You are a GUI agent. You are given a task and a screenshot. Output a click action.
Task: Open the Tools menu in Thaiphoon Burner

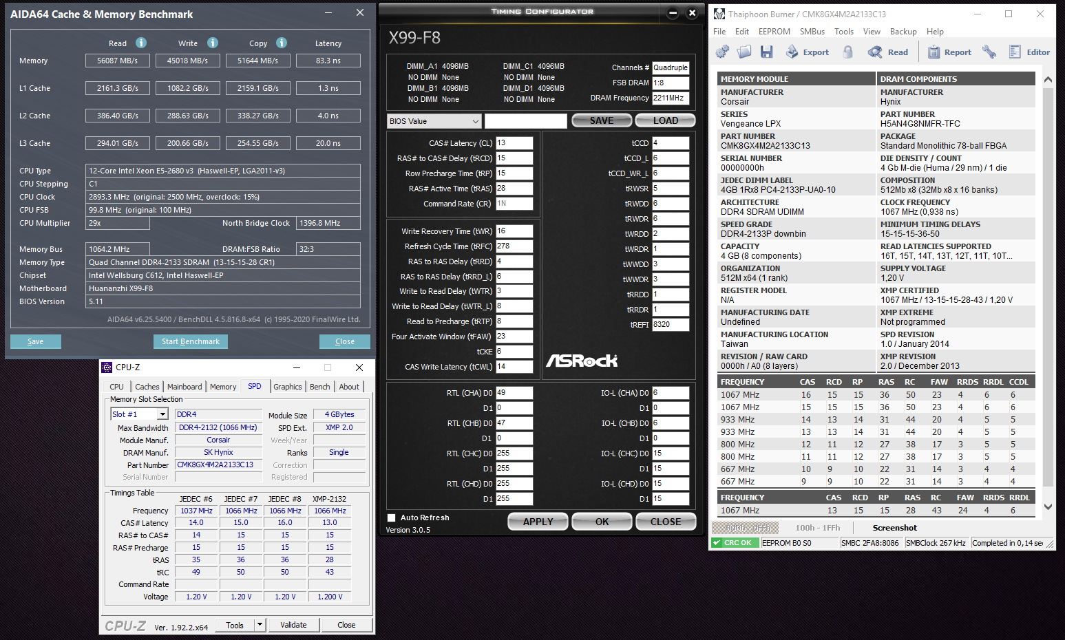point(844,32)
